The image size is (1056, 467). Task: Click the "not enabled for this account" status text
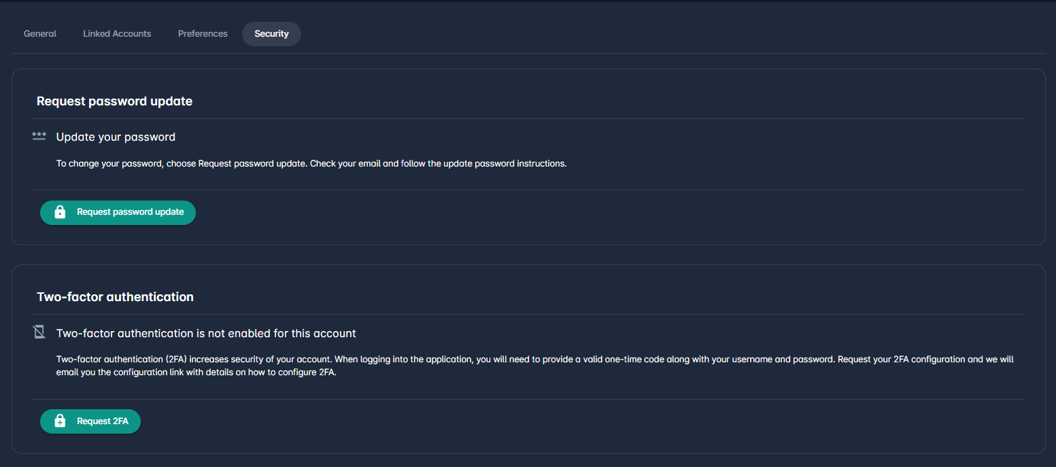click(x=206, y=334)
